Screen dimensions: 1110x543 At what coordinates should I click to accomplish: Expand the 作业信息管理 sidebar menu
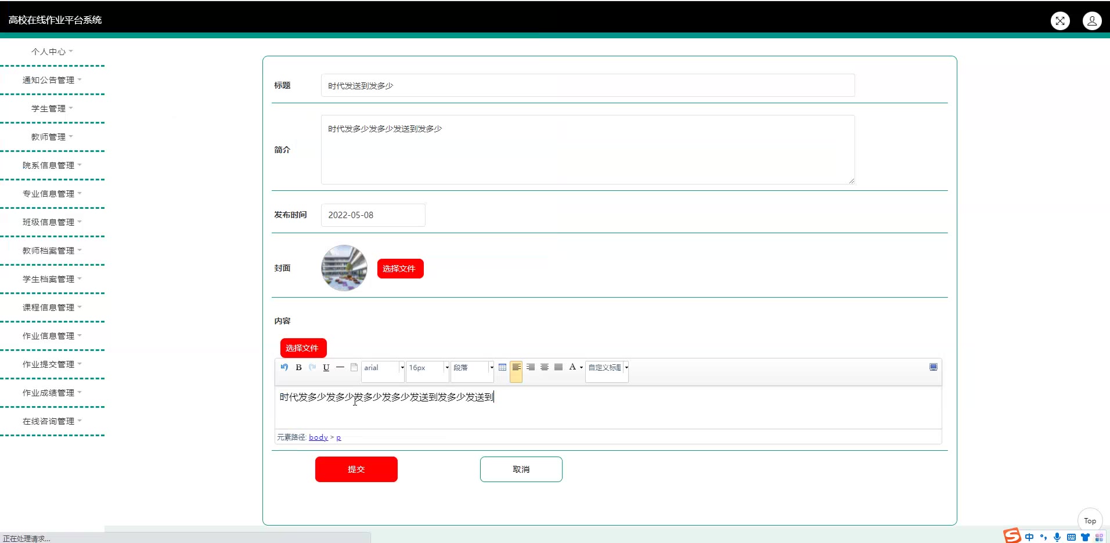click(x=52, y=336)
